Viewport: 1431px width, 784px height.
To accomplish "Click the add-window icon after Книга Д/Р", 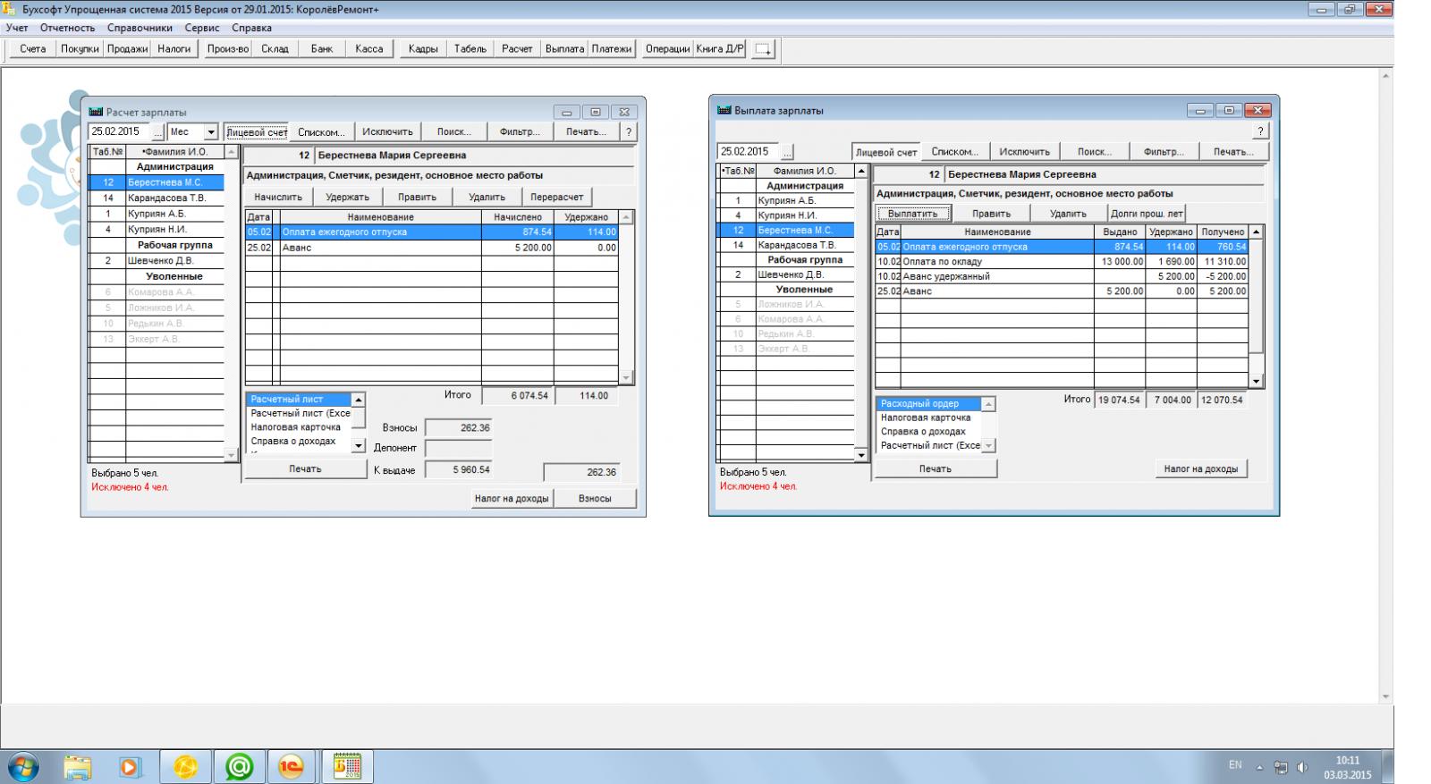I will click(763, 49).
